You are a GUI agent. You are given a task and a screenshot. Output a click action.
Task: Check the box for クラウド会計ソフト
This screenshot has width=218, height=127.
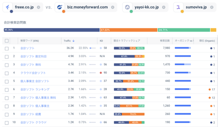pos(7,73)
